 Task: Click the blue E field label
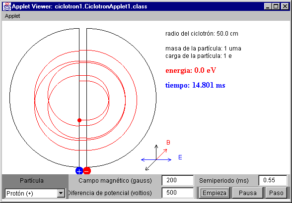[x=180, y=157]
